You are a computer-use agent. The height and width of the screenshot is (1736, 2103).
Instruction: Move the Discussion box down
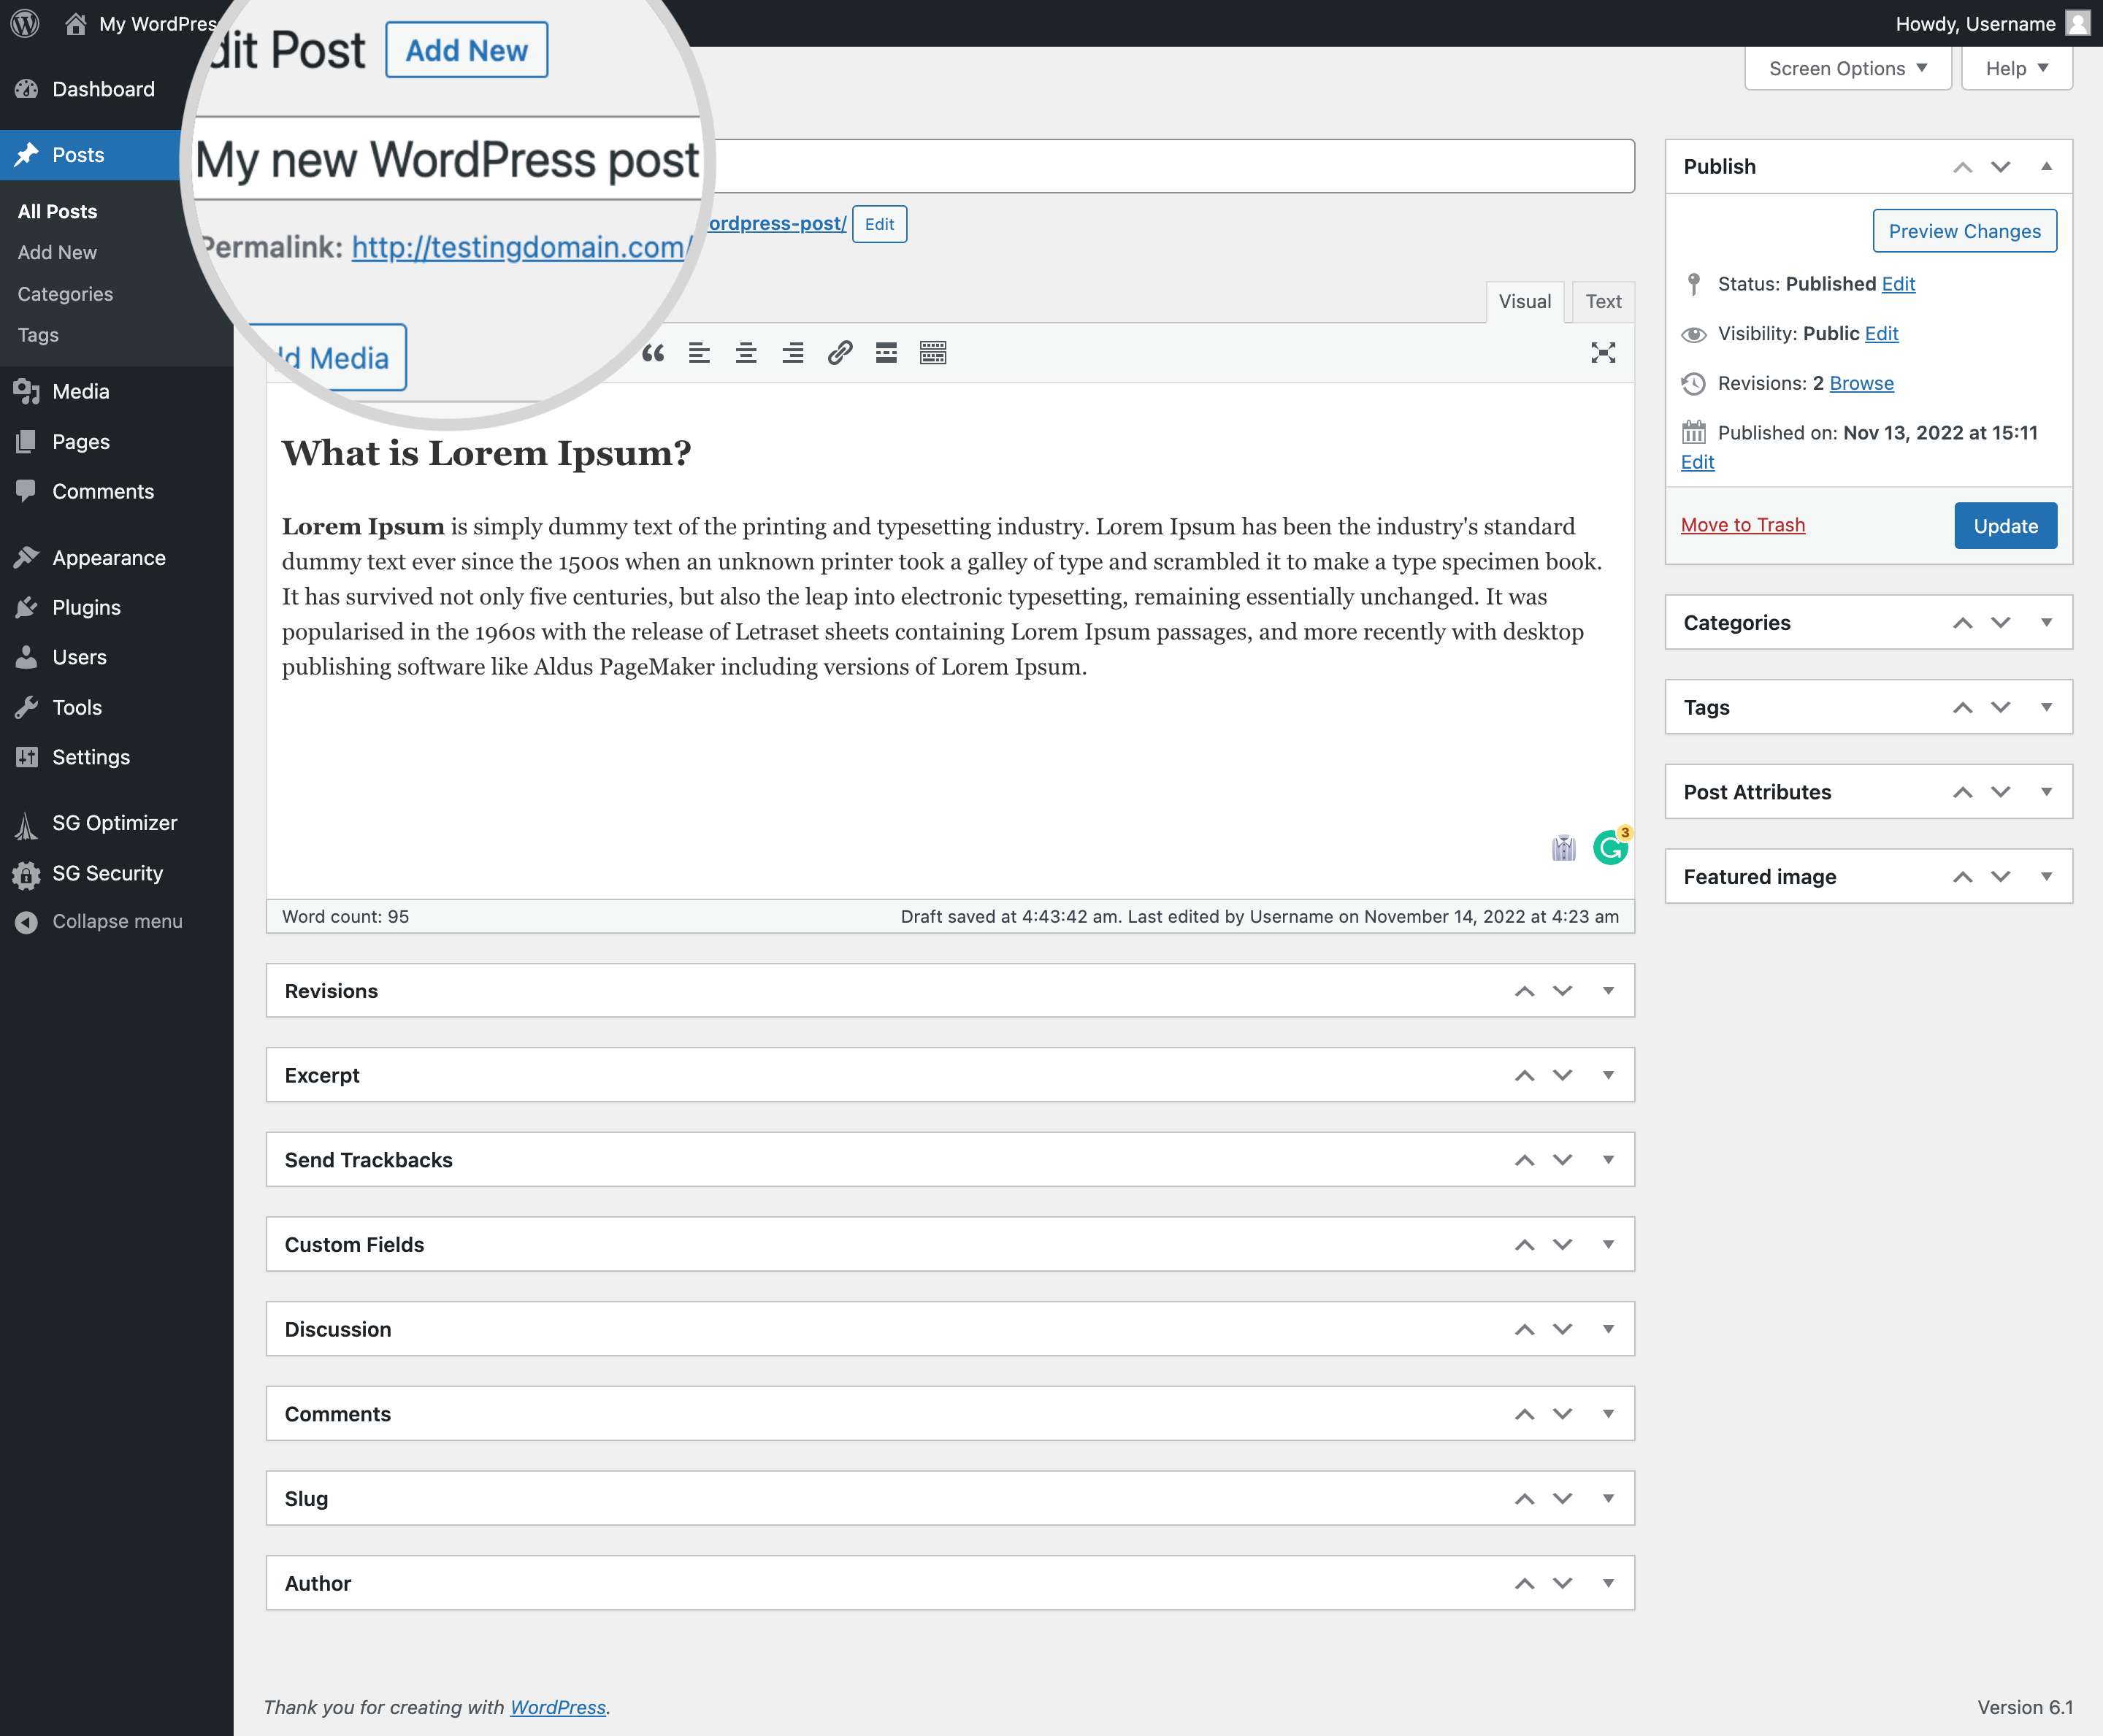tap(1562, 1329)
